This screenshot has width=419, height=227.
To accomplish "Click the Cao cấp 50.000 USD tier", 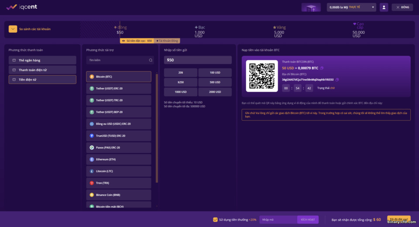I will [x=358, y=30].
